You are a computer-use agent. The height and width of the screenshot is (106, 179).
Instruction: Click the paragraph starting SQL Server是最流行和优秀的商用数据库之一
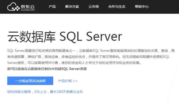point(91,57)
